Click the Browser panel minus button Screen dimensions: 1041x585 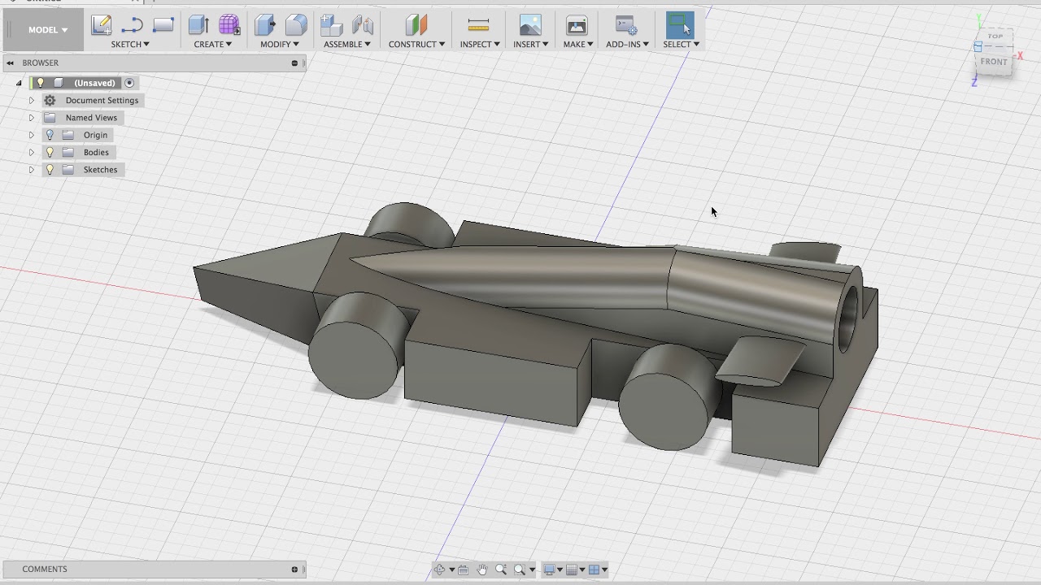294,63
